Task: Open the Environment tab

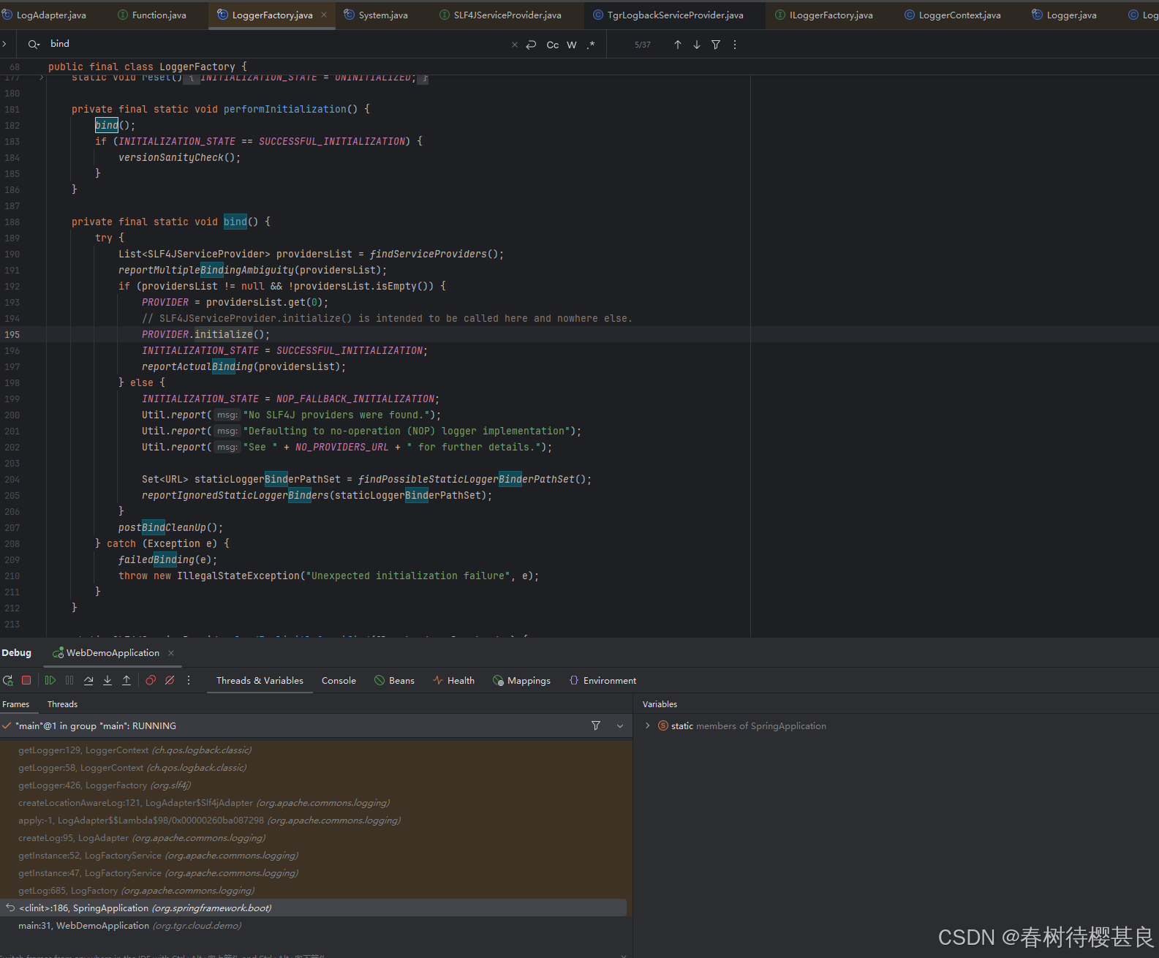Action: click(603, 680)
